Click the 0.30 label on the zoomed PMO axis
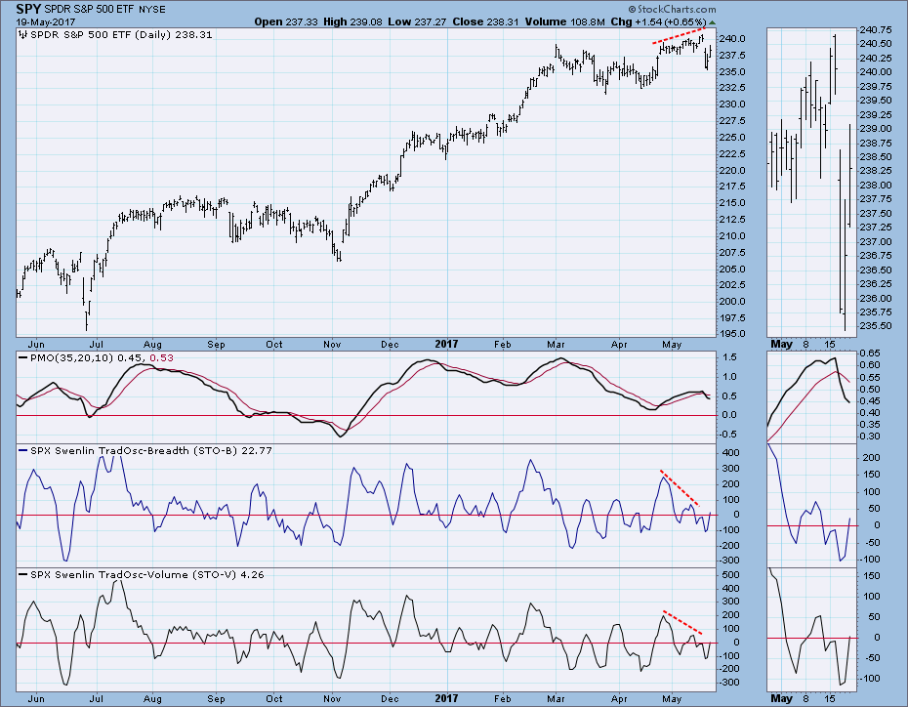This screenshot has height=707, width=908. pos(870,436)
